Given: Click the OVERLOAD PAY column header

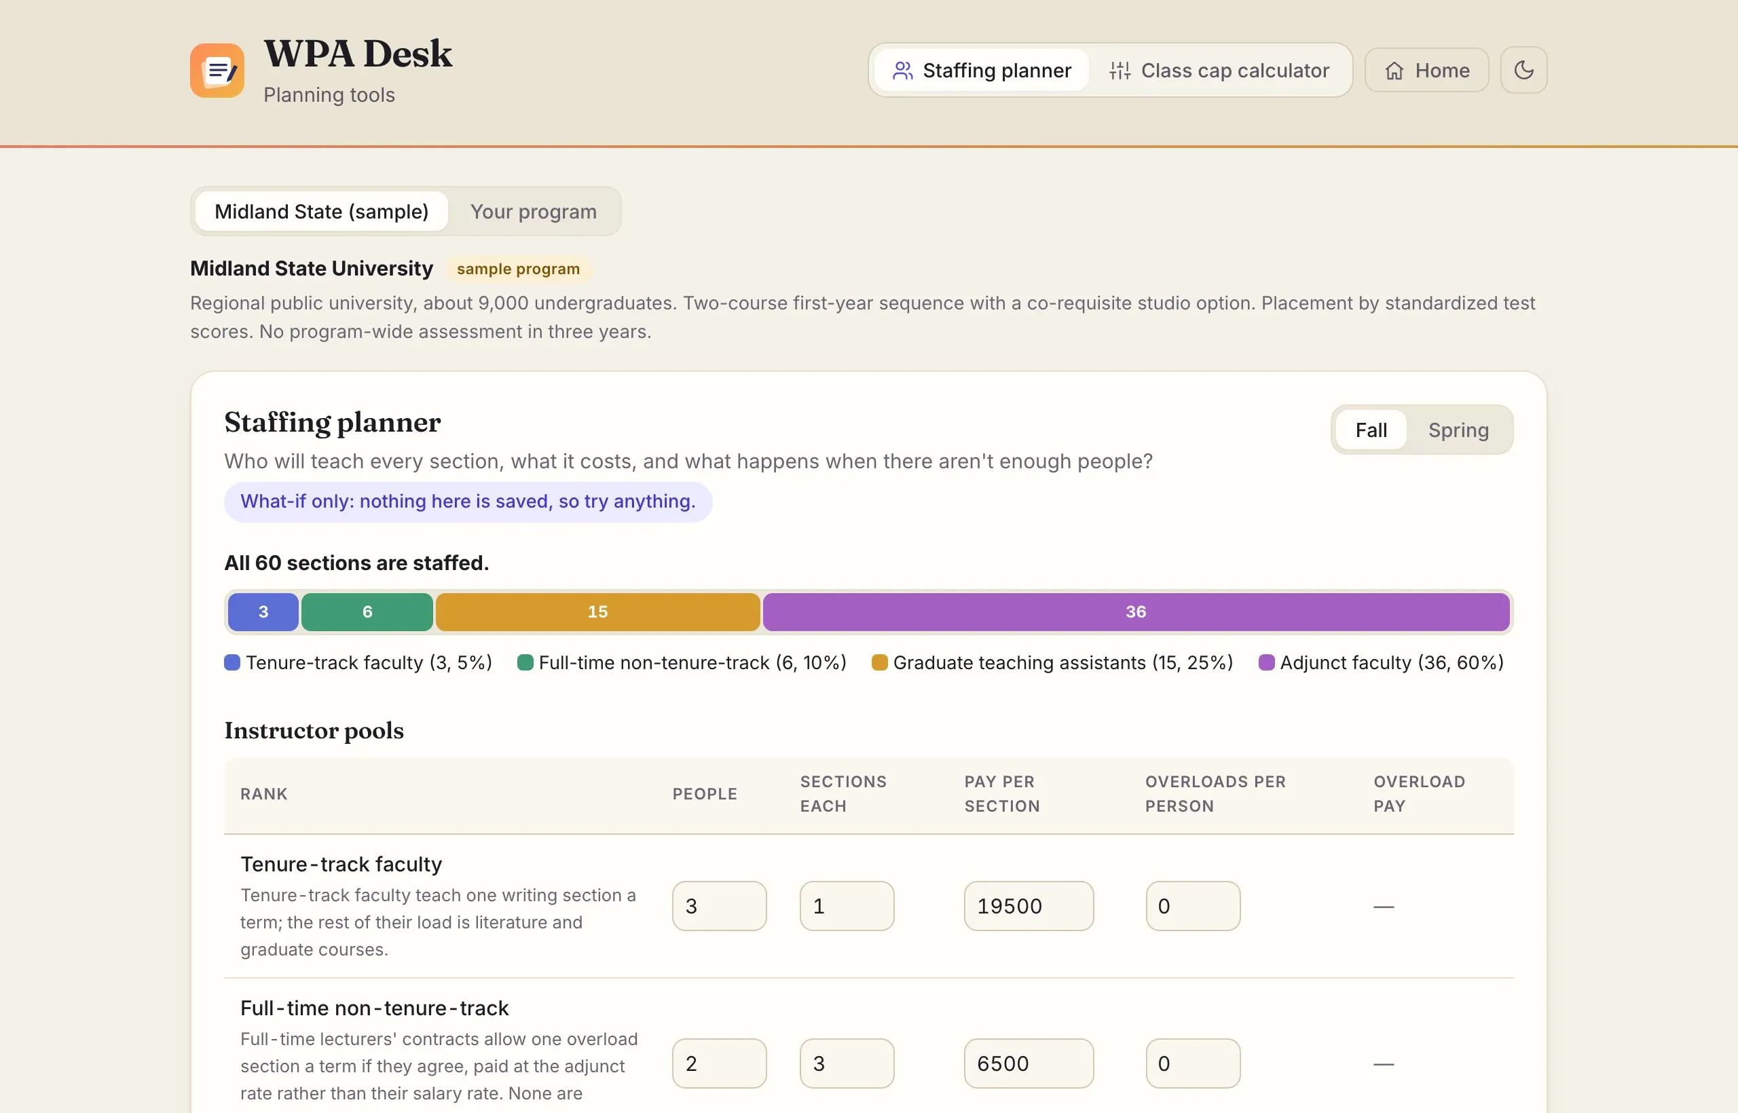Looking at the screenshot, I should coord(1419,793).
